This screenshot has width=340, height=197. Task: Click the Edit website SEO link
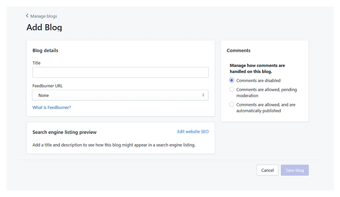point(193,132)
